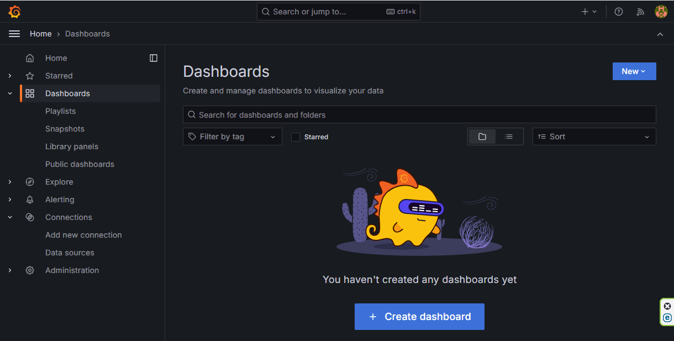Image resolution: width=674 pixels, height=341 pixels.
Task: Expand the Explore section chevron
Action: click(x=10, y=182)
